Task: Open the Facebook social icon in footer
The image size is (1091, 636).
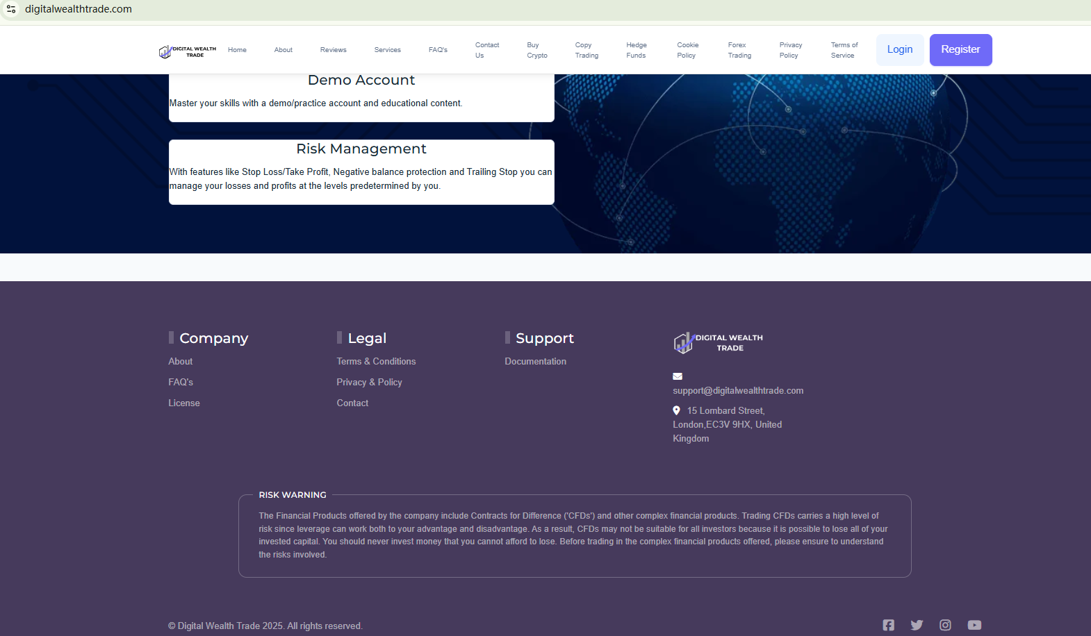Action: [888, 625]
